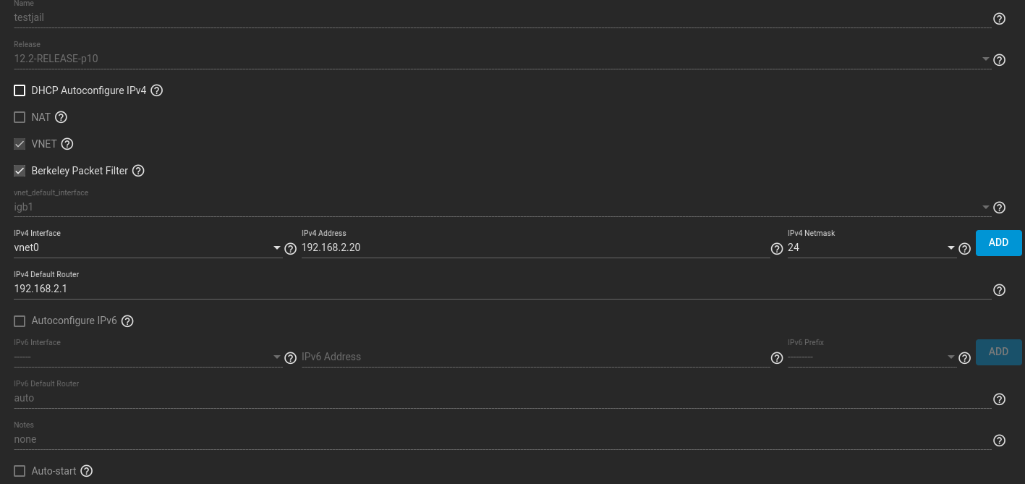The height and width of the screenshot is (484, 1025).
Task: Open help icon next to DHCP Autoconfigure IPv4
Action: click(156, 91)
